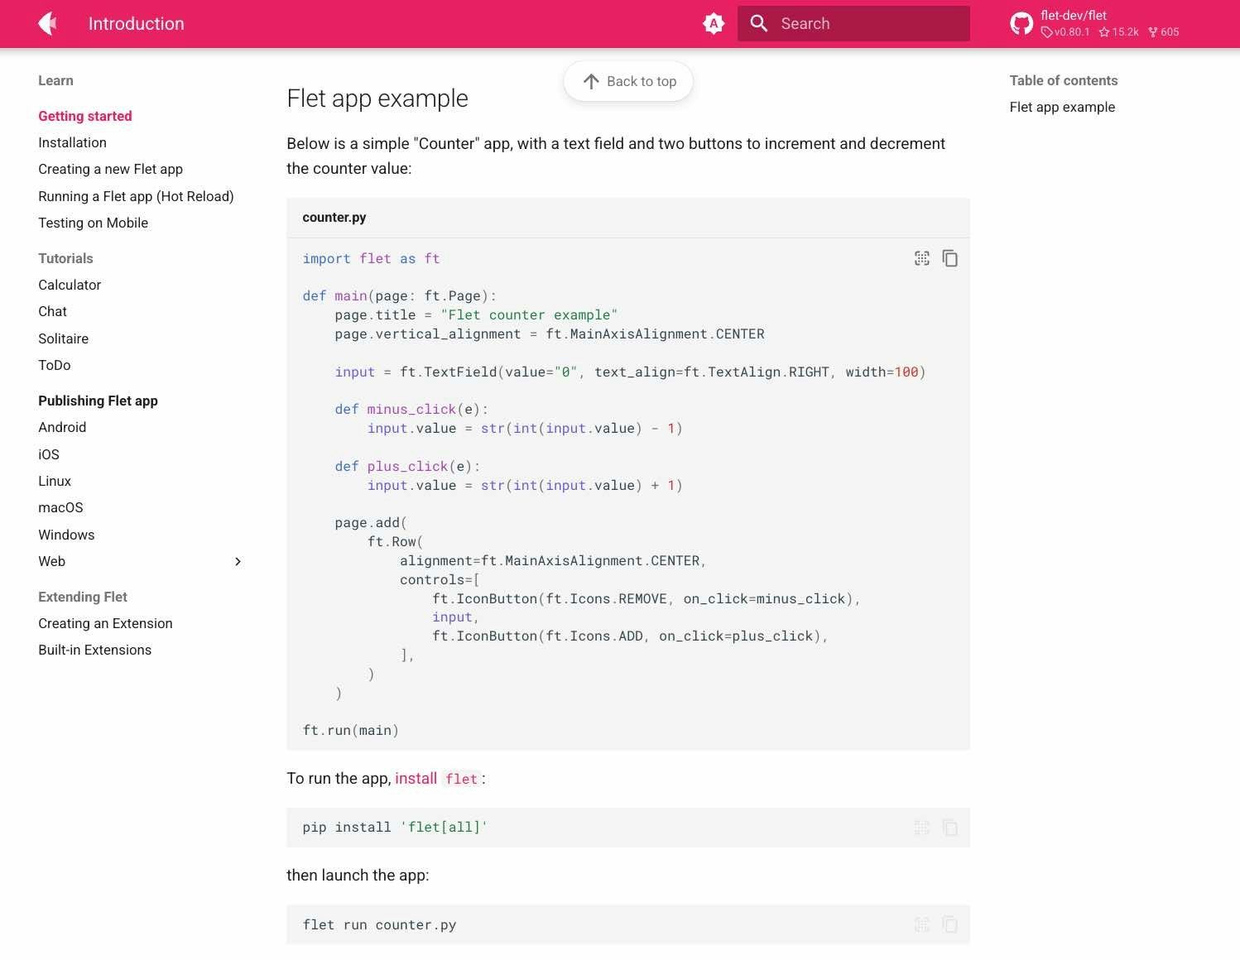Click the 'ft.run(main)' code line

pyautogui.click(x=351, y=730)
